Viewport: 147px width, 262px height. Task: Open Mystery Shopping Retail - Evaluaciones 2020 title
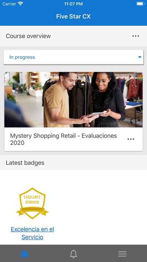(63, 139)
